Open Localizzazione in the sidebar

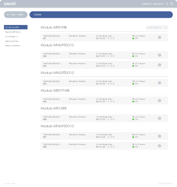tap(11, 36)
